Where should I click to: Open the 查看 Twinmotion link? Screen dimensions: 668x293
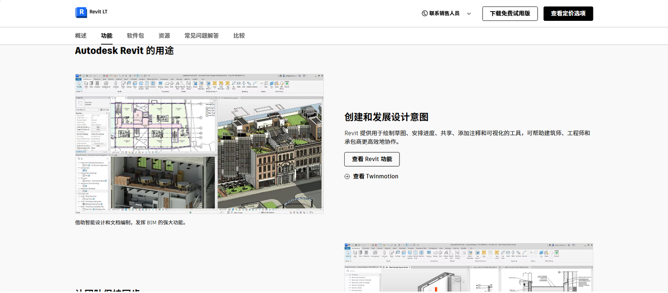point(375,176)
